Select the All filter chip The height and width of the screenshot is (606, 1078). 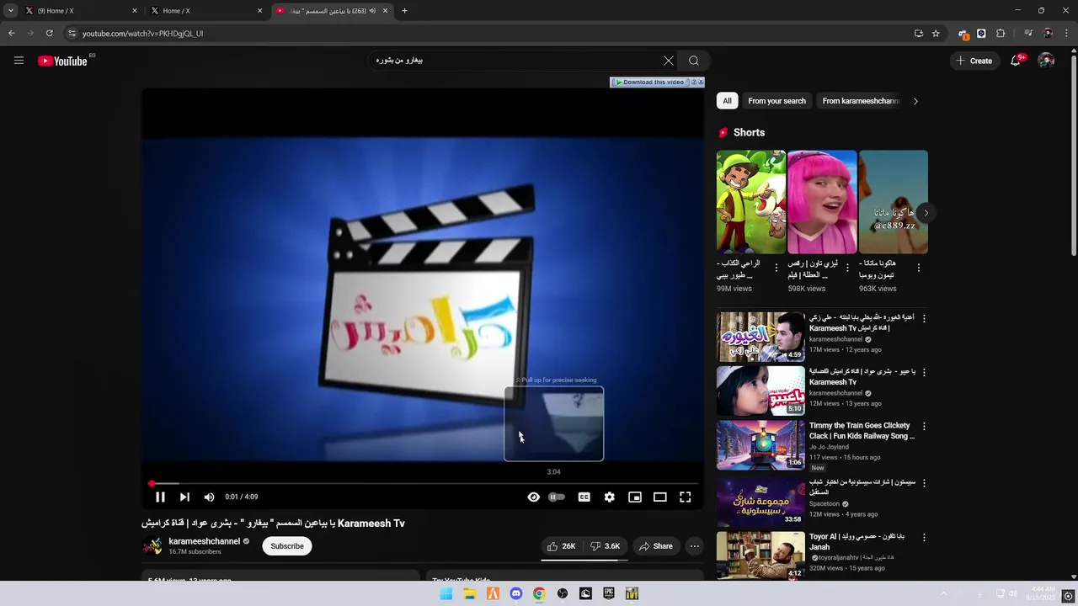(x=728, y=101)
